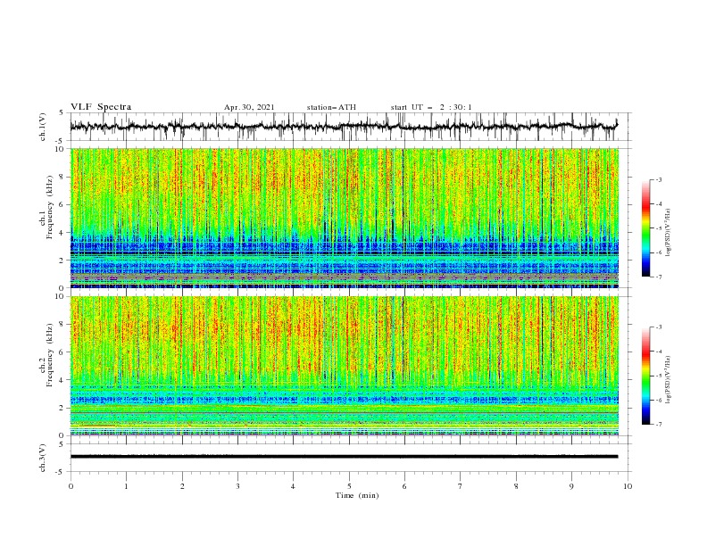The width and height of the screenshot is (707, 546).
Task: Click the time axis tick label '3'
Action: point(237,486)
